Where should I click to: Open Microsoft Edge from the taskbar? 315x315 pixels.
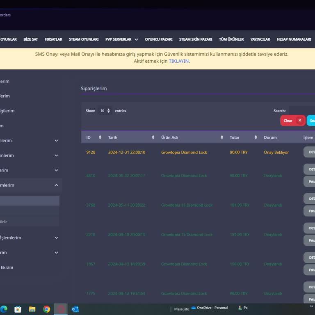tap(4, 309)
